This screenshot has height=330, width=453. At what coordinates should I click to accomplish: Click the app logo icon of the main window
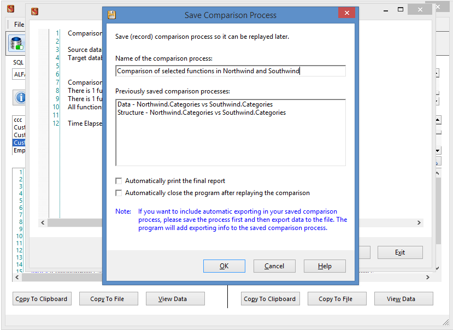click(x=11, y=9)
